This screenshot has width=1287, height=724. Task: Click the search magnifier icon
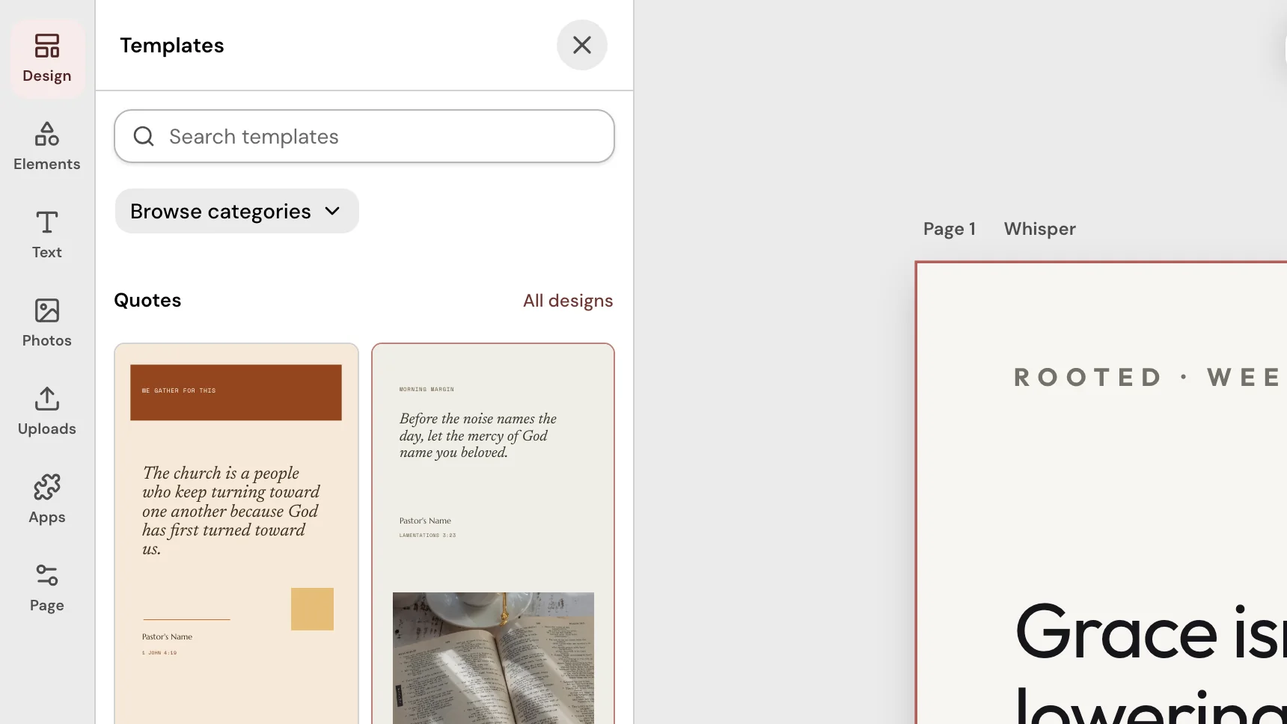[144, 136]
